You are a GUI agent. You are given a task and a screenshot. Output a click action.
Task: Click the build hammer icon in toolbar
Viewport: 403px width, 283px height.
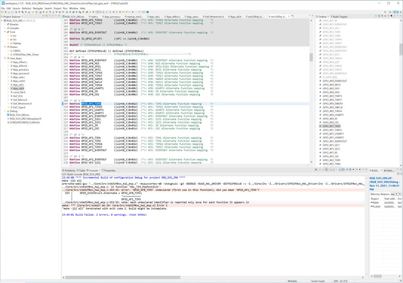tap(22, 12)
